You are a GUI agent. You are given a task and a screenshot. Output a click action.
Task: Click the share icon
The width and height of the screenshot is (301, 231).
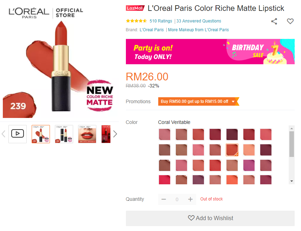pos(274,21)
